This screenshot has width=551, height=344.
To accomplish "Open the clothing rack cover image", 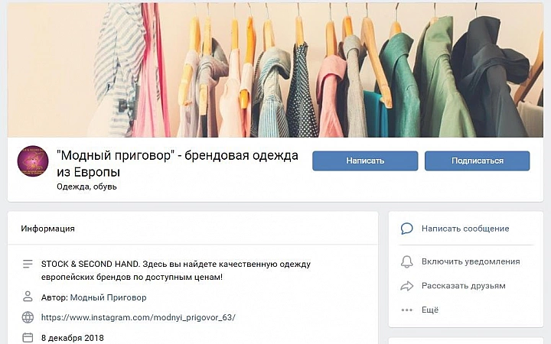I will tap(275, 70).
